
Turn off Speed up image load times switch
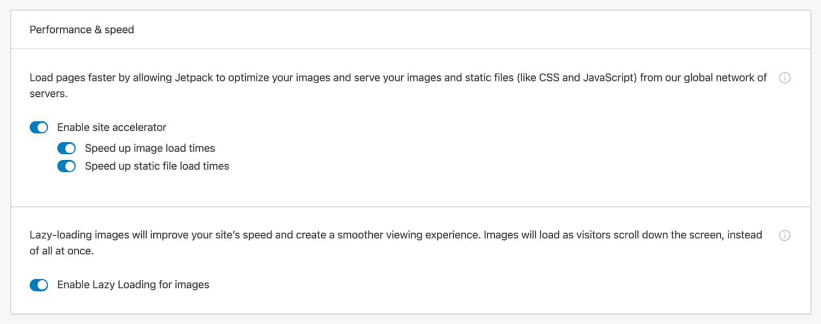66,148
